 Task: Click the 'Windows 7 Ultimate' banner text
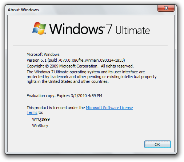coord(100,29)
